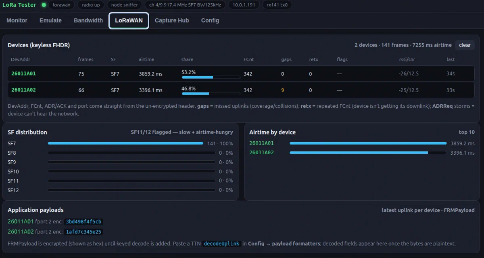Click the LoRa Tester app title
The image size is (484, 258).
(19, 5)
